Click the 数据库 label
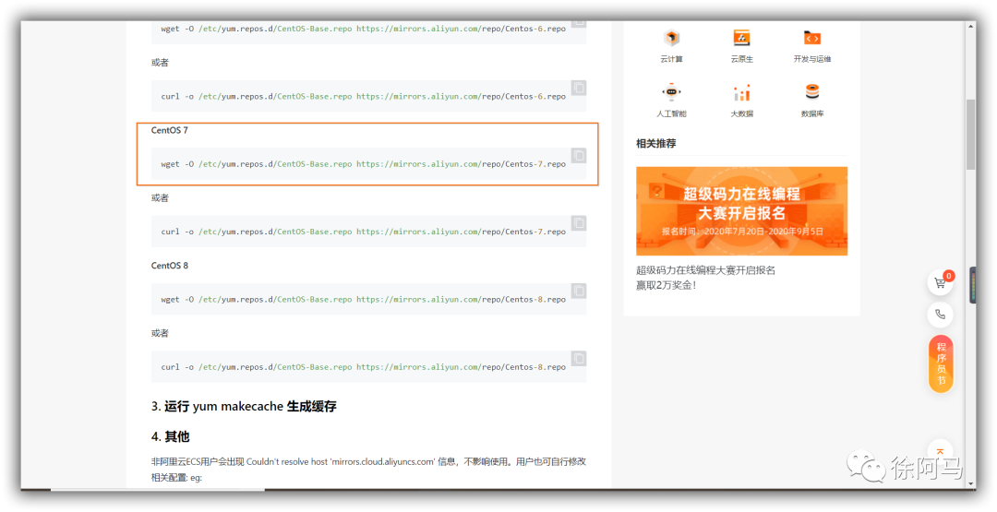Image resolution: width=997 pixels, height=512 pixels. coord(812,113)
